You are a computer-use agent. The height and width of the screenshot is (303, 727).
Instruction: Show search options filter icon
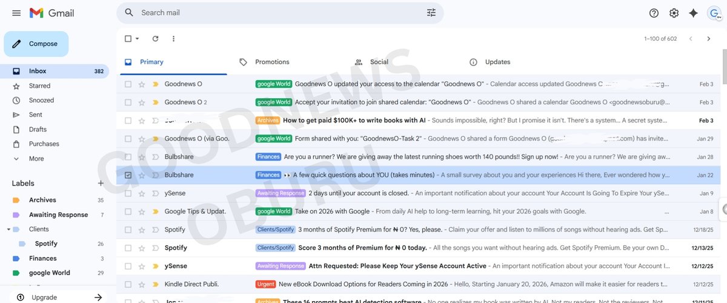(x=431, y=13)
